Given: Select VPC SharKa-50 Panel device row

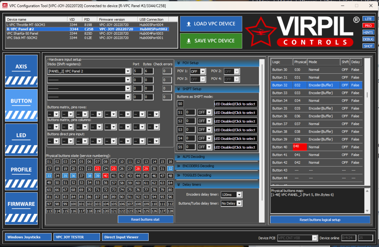Looking at the screenshot, I should click(87, 34).
